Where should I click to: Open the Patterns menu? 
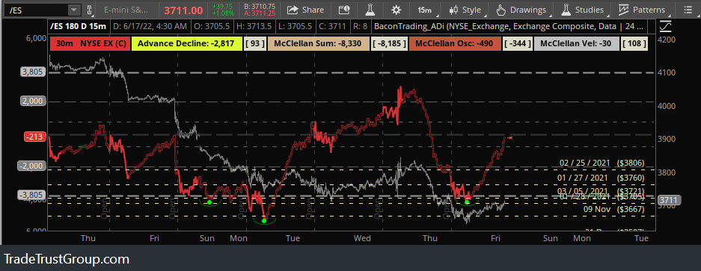pyautogui.click(x=642, y=10)
